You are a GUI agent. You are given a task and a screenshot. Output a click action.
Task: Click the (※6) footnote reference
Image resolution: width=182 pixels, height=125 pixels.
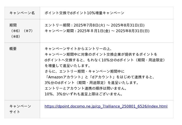pyautogui.click(x=16, y=31)
